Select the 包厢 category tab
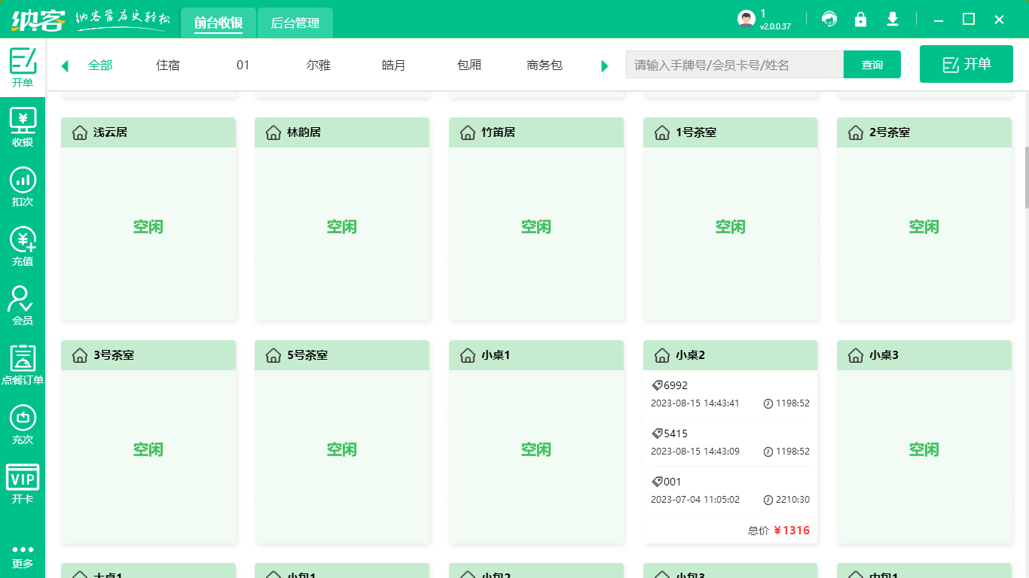The height and width of the screenshot is (578, 1029). (469, 65)
